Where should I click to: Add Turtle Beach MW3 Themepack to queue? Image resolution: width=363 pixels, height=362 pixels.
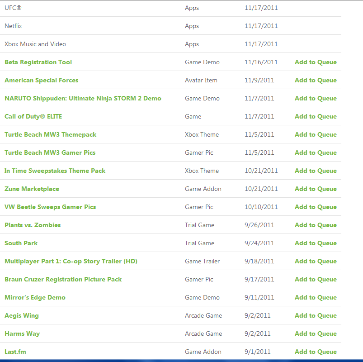click(316, 134)
